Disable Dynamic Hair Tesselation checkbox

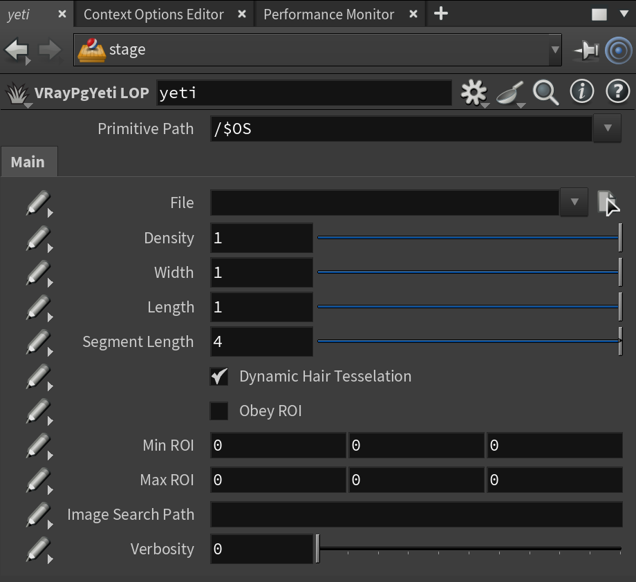[x=219, y=377]
